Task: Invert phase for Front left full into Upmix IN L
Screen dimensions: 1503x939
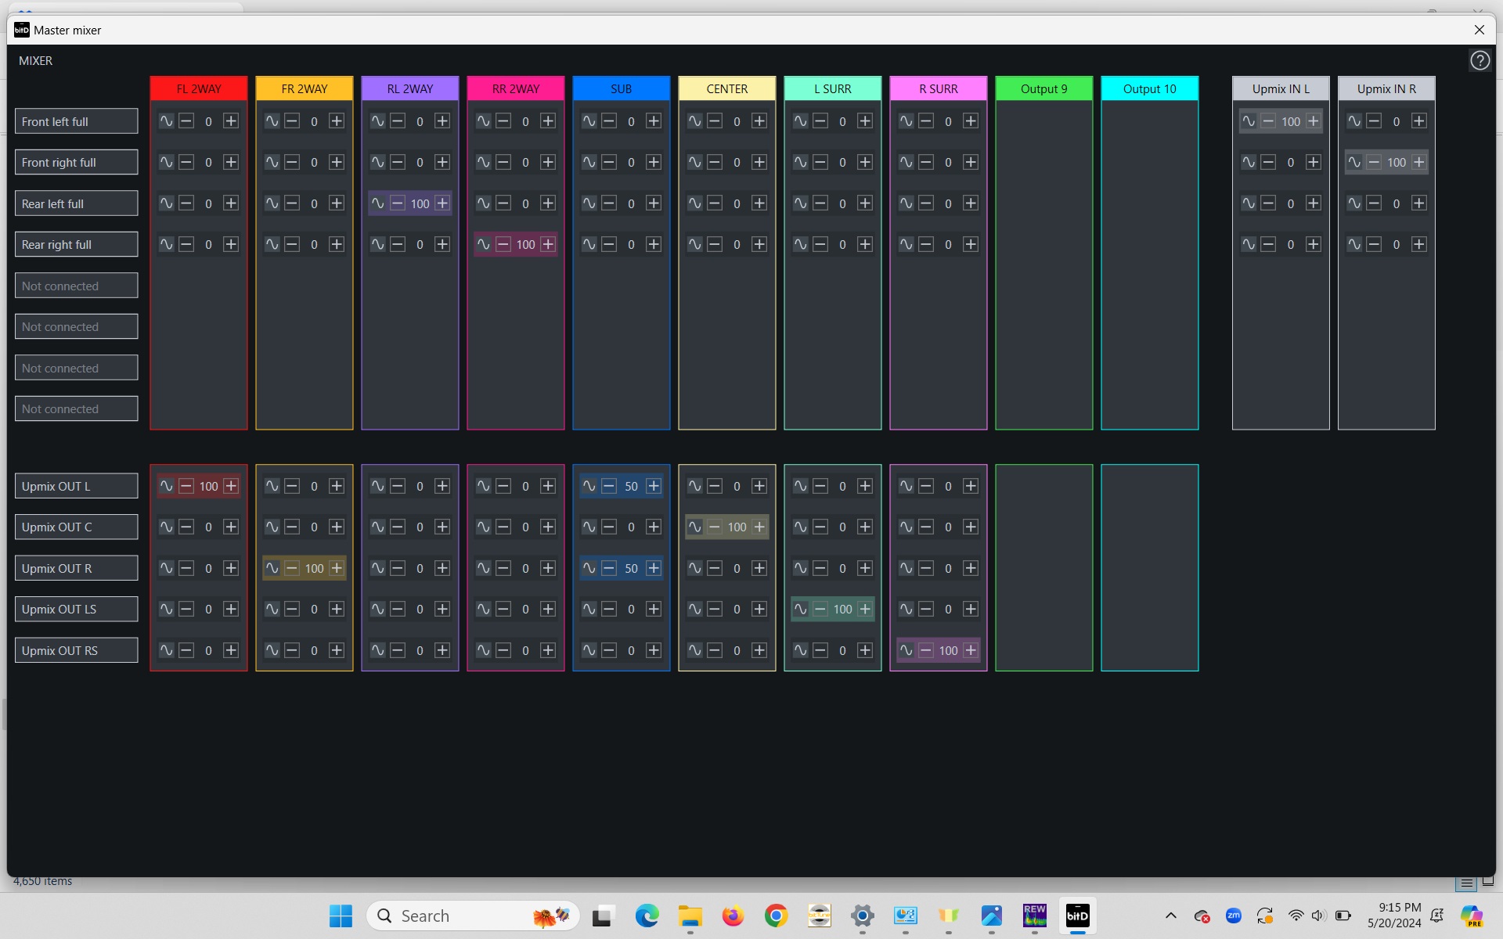Action: (1249, 121)
